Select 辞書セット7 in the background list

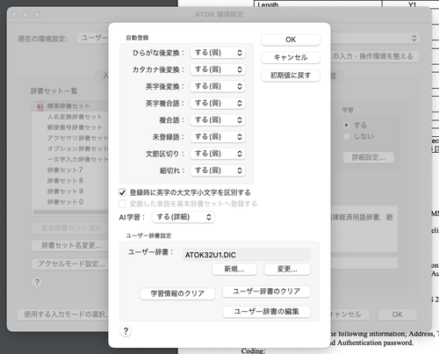[x=69, y=170]
